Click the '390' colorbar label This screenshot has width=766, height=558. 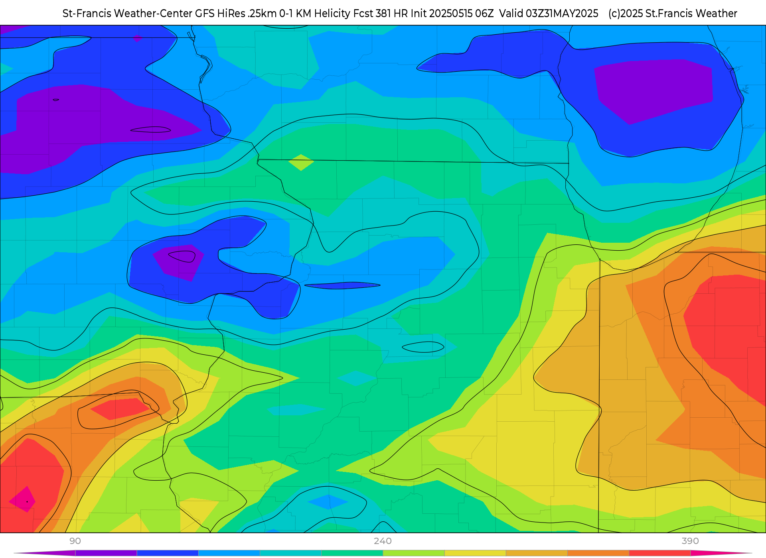coord(690,541)
